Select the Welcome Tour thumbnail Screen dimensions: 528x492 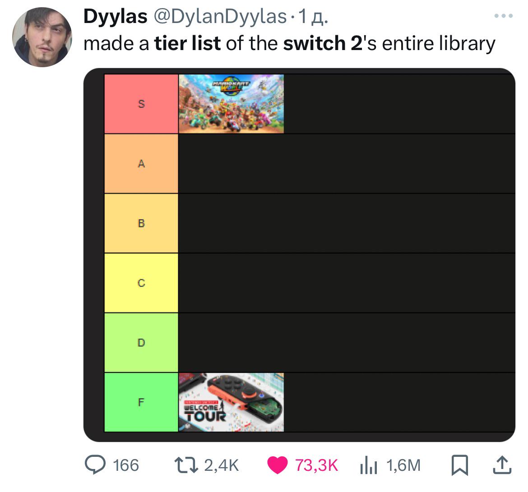[232, 402]
